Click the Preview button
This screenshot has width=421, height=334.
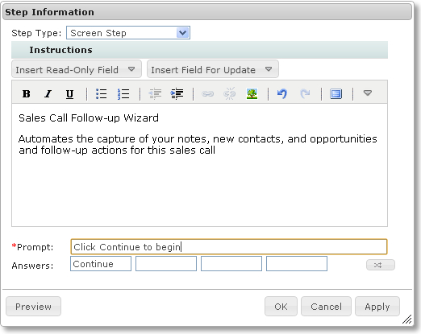(x=33, y=307)
